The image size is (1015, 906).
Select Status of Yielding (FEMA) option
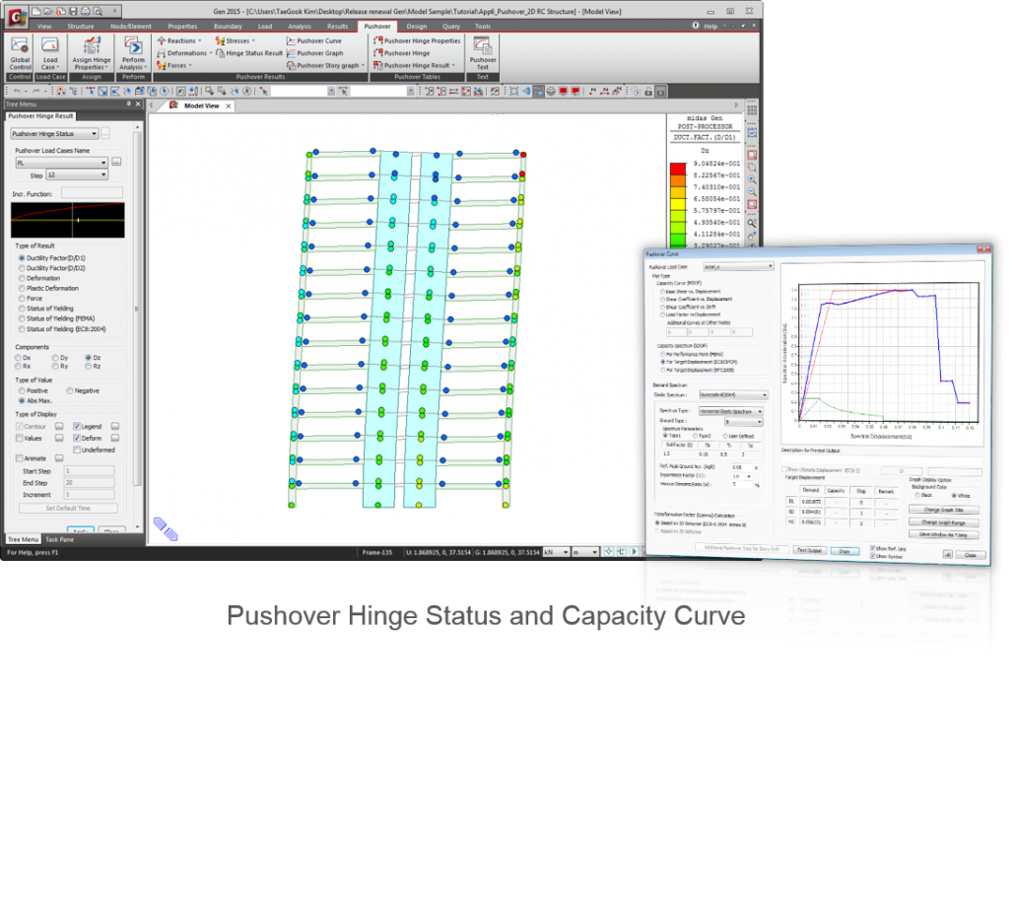pos(56,318)
